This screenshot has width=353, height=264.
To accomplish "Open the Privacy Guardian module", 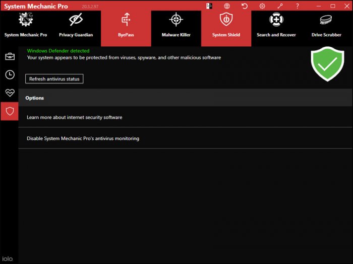I will (x=76, y=29).
